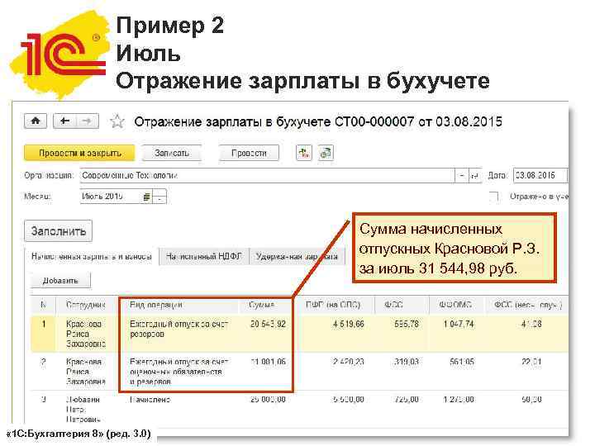This screenshot has width=595, height=446.
Task: Select amount 20 543,92 cell
Action: tap(268, 325)
